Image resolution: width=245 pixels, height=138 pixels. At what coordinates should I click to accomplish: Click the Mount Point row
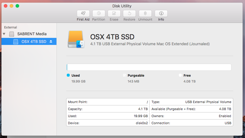[x=108, y=102]
